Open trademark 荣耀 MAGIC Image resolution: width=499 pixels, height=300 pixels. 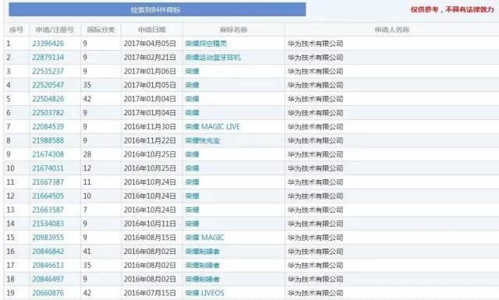click(x=204, y=238)
